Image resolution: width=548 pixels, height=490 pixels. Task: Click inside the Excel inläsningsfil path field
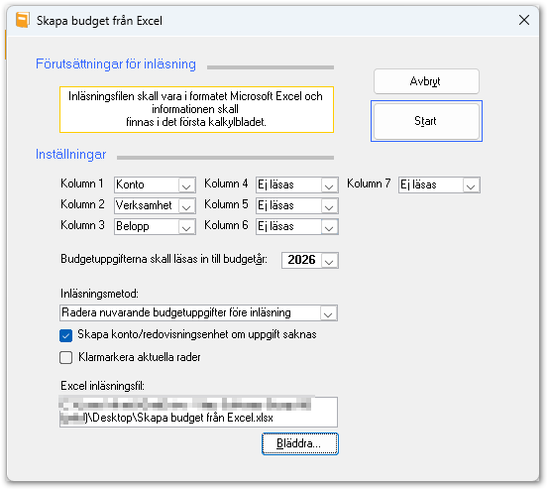point(198,412)
